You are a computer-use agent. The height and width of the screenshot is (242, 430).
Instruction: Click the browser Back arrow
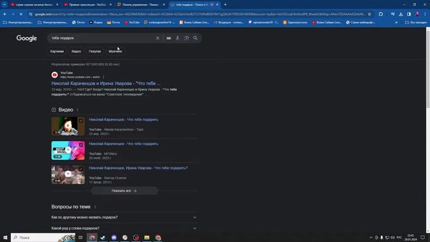[5, 14]
